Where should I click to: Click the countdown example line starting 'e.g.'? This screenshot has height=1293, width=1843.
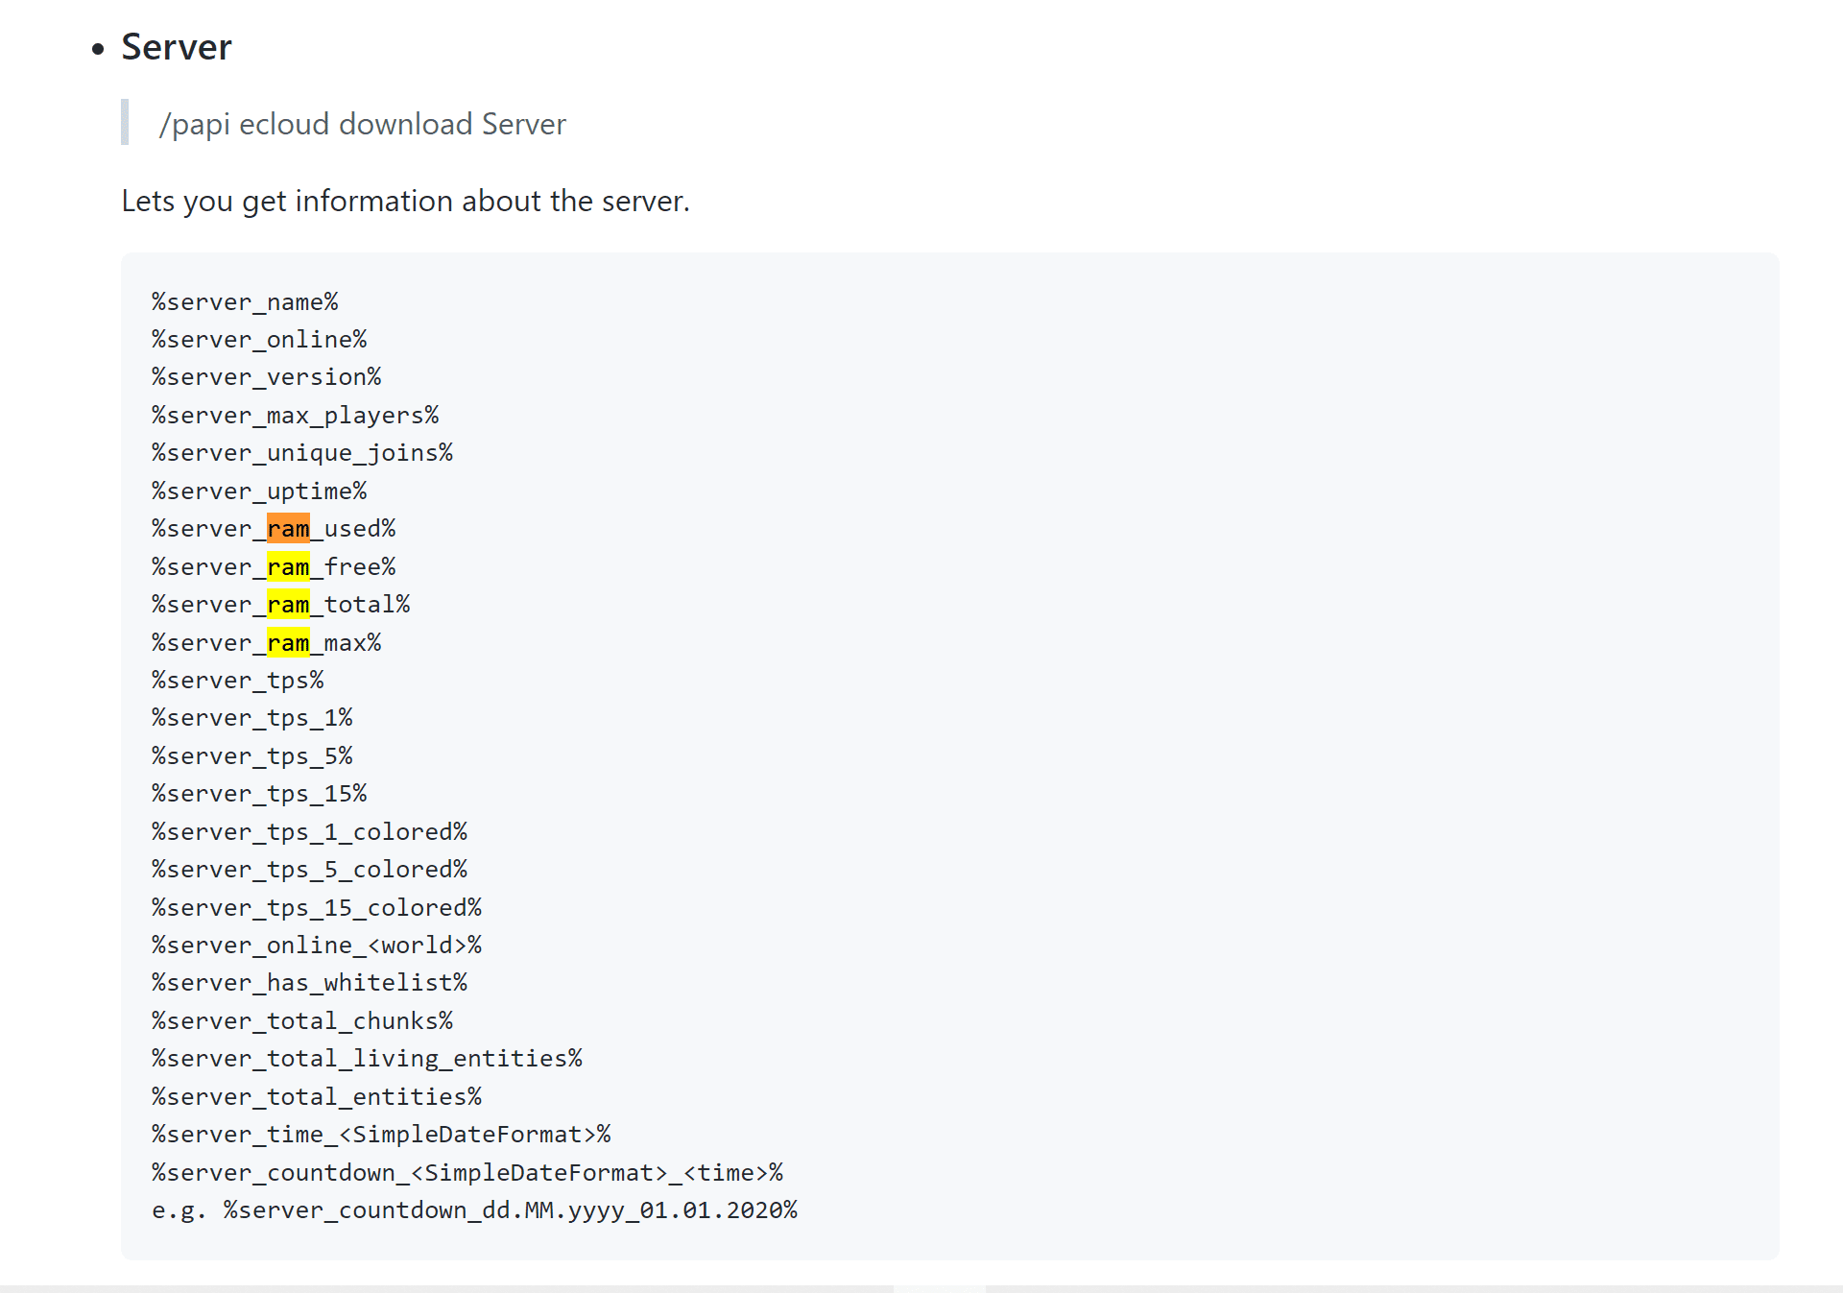pyautogui.click(x=474, y=1210)
